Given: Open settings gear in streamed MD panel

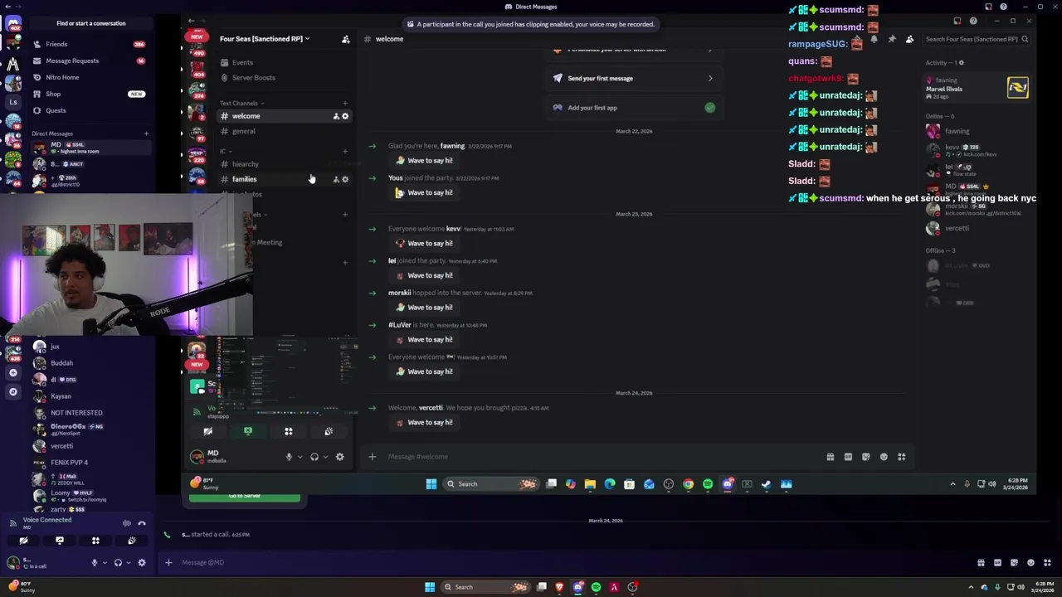Looking at the screenshot, I should [x=339, y=457].
